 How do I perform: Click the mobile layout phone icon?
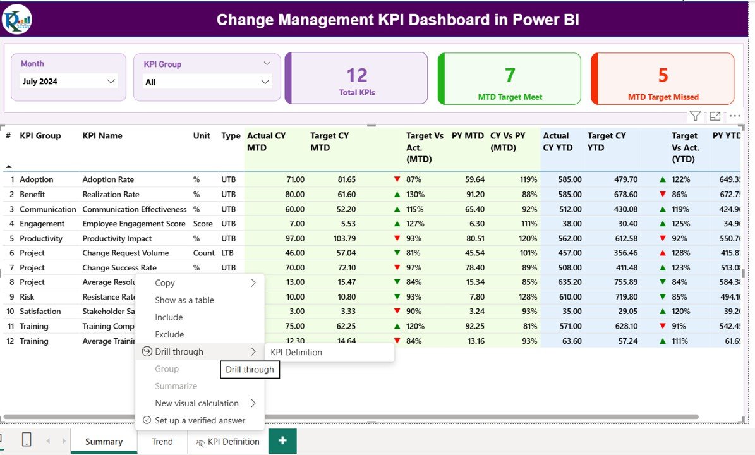pos(27,440)
